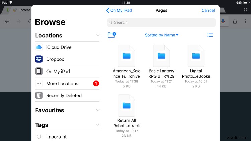Collapse the Locations section
Image resolution: width=251 pixels, height=141 pixels.
click(x=98, y=35)
